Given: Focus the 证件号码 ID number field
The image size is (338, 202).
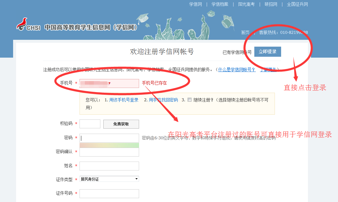Looking at the screenshot, I should [109, 194].
